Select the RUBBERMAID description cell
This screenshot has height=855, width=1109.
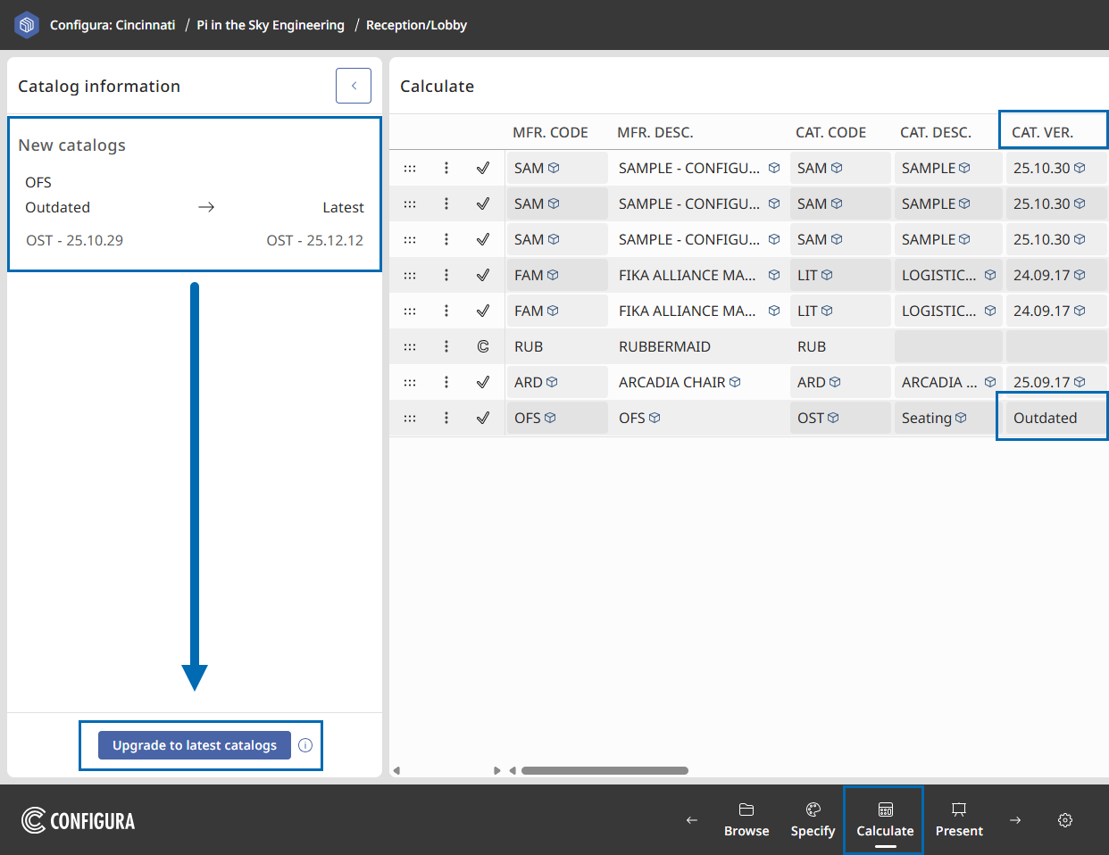click(x=699, y=346)
